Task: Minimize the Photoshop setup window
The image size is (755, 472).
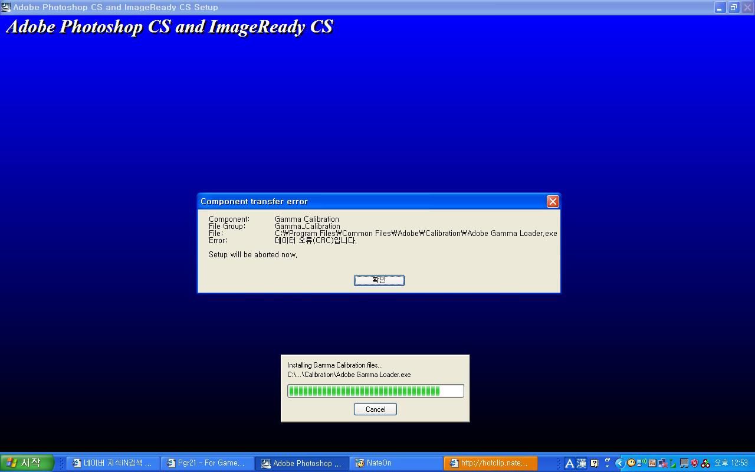Action: coord(720,7)
